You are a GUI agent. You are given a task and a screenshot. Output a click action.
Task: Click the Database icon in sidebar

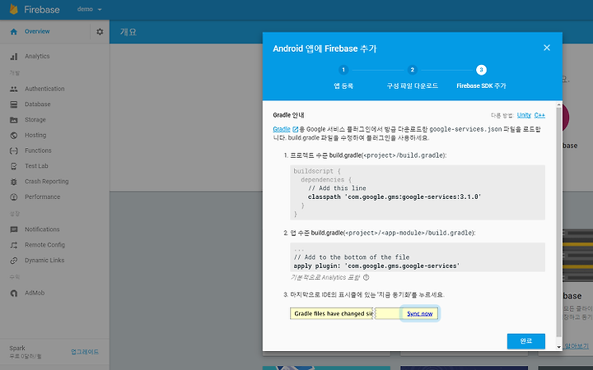pyautogui.click(x=14, y=104)
